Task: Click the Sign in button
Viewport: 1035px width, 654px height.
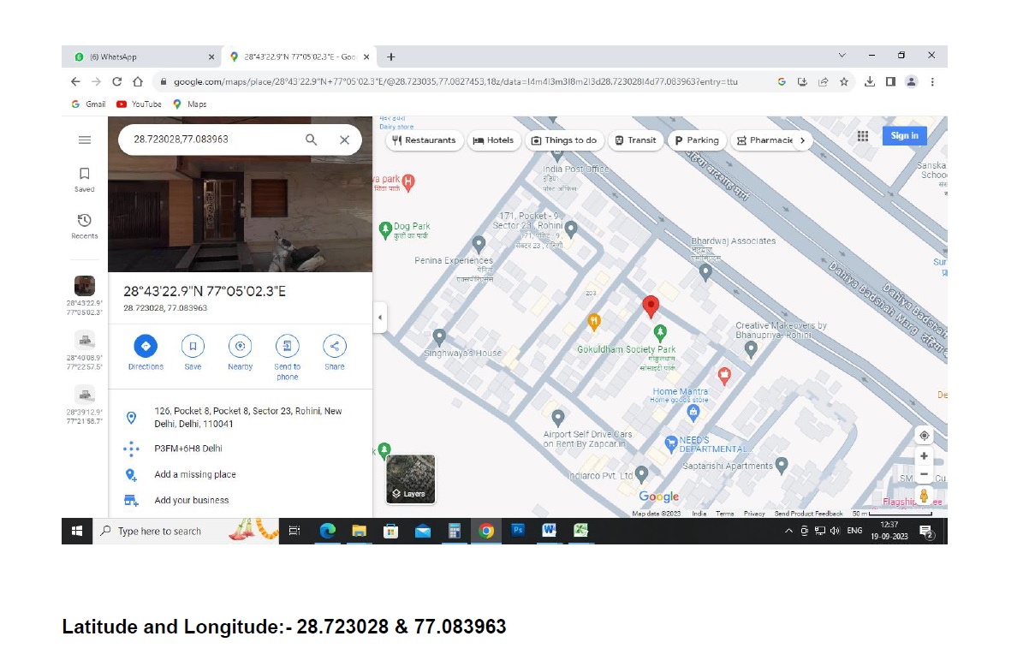Action: click(x=904, y=135)
